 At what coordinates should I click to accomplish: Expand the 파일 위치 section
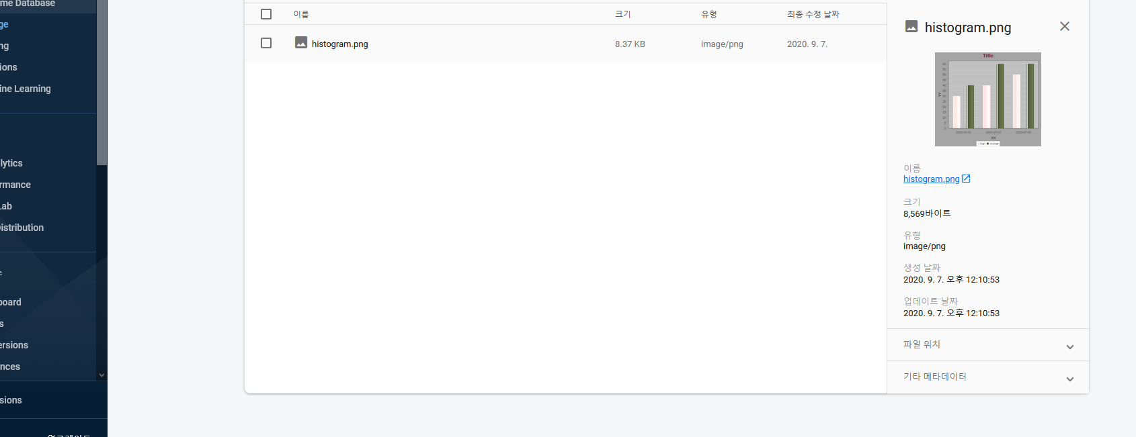click(x=988, y=345)
